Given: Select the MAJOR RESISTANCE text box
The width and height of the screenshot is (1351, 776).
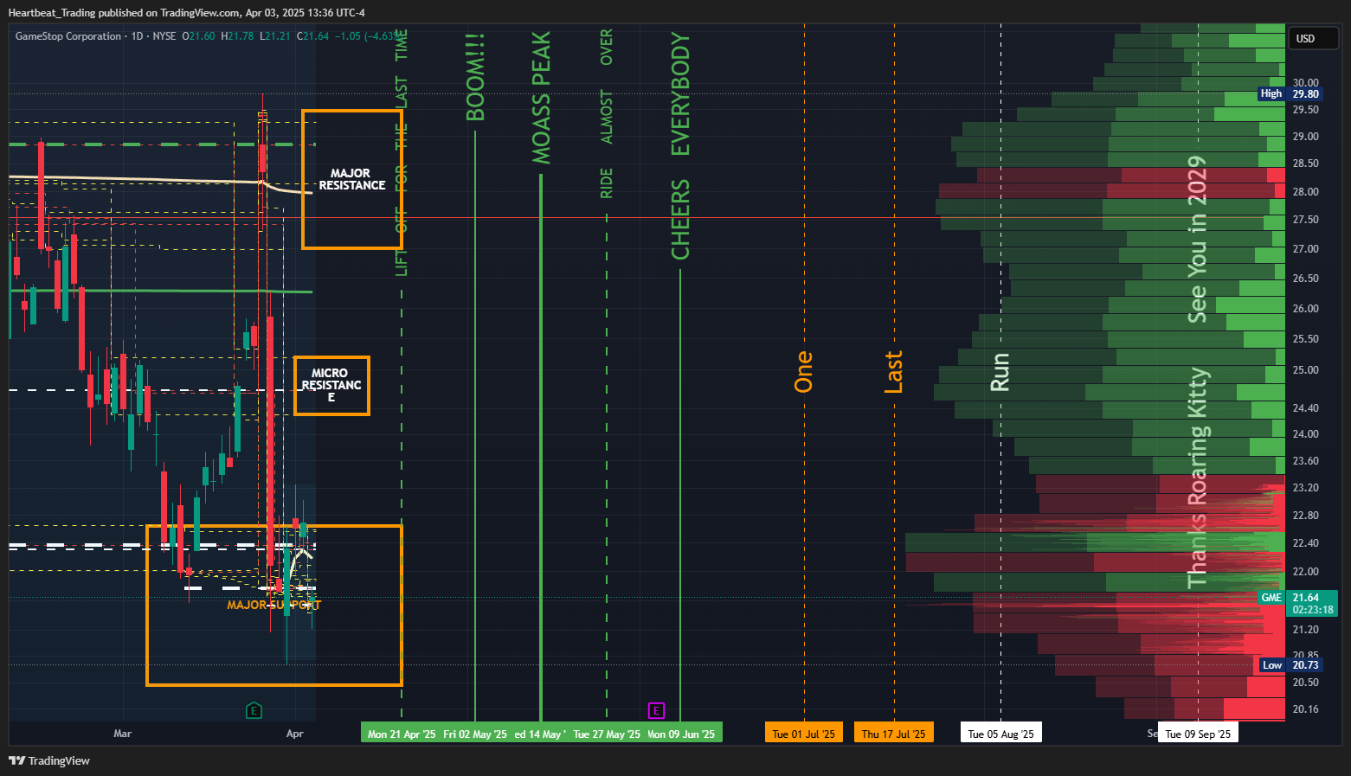Looking at the screenshot, I should pos(351,179).
